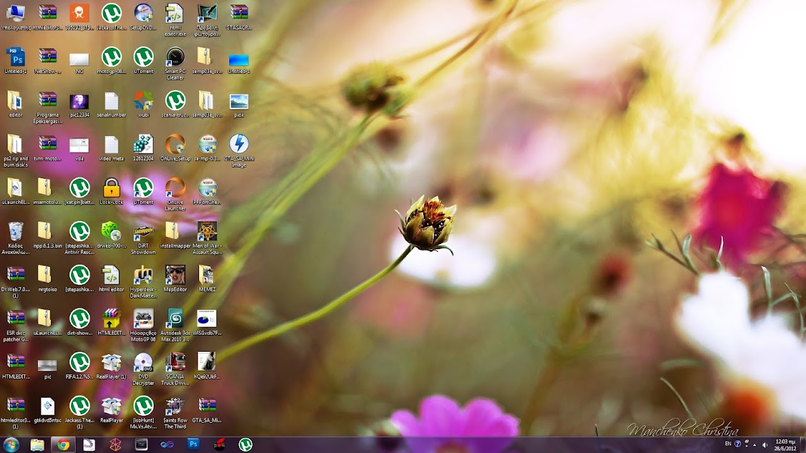Open the Programa Epeksergasias archive

47,108
